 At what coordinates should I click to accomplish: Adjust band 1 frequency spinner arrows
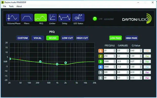tap(115, 51)
